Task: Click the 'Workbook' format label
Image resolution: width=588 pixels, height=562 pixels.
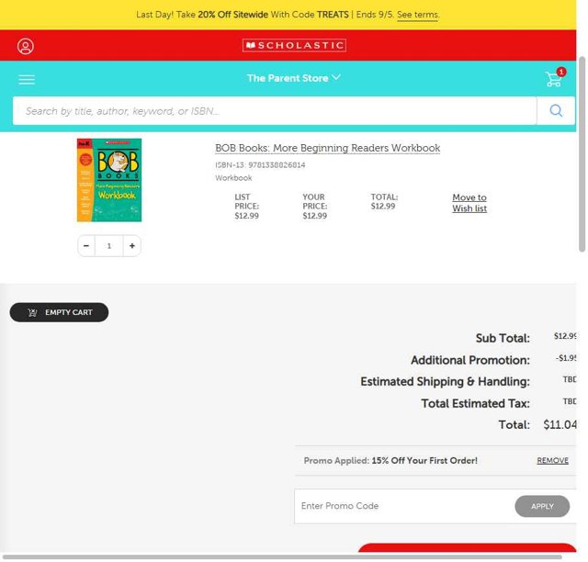Action: point(233,178)
